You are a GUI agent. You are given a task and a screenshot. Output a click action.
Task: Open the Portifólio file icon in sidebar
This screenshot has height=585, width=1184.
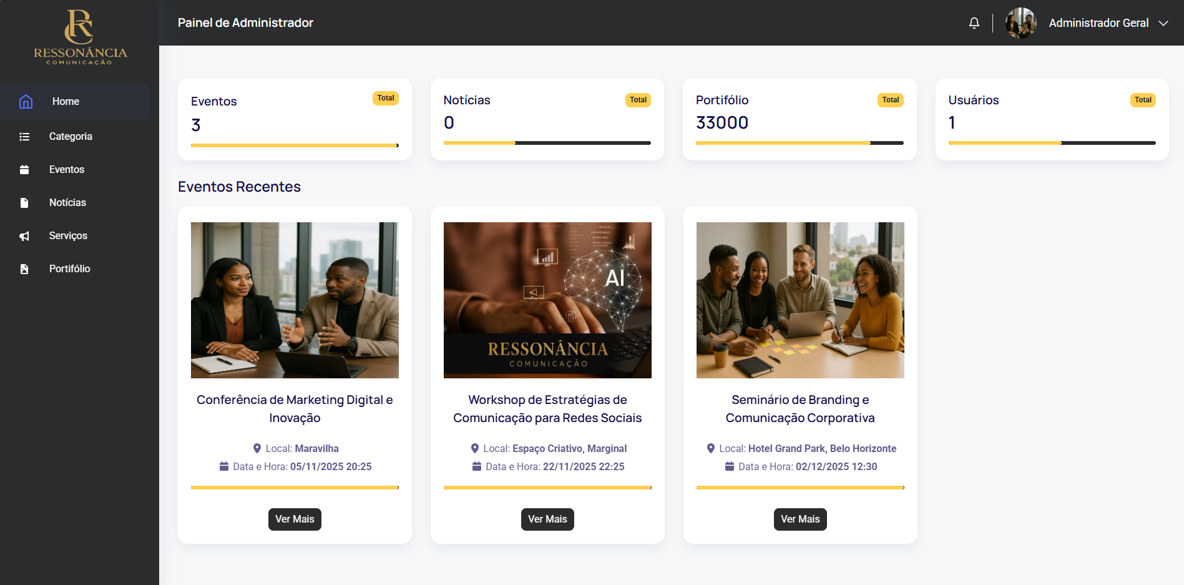24,268
